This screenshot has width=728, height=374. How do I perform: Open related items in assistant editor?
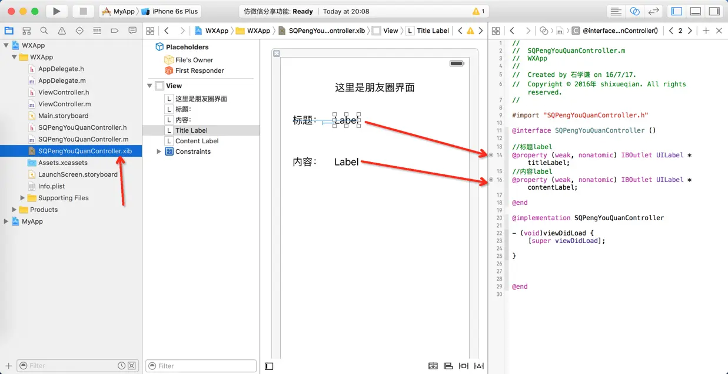pyautogui.click(x=496, y=31)
